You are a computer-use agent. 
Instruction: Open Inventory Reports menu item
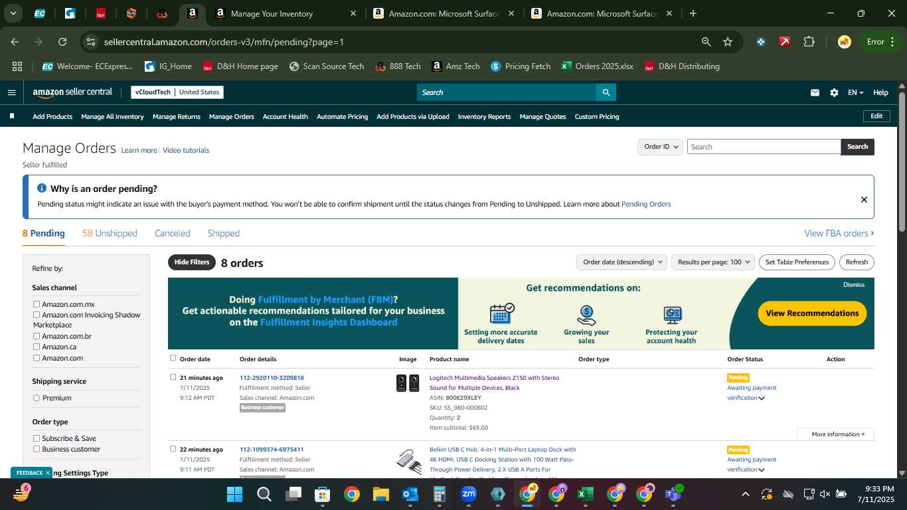[x=485, y=116]
